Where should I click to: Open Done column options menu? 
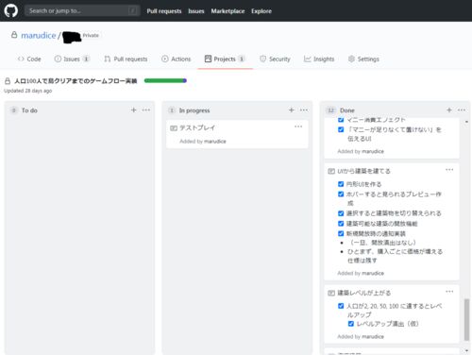click(462, 110)
